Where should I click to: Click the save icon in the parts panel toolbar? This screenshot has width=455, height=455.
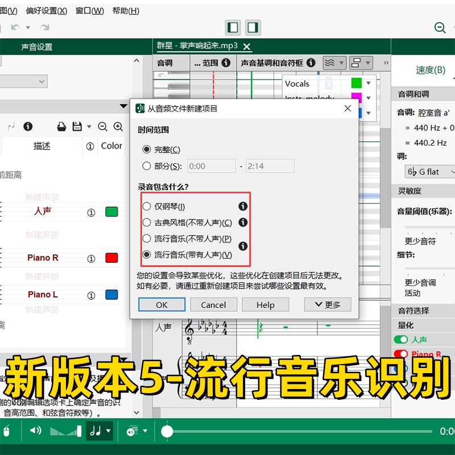click(77, 126)
